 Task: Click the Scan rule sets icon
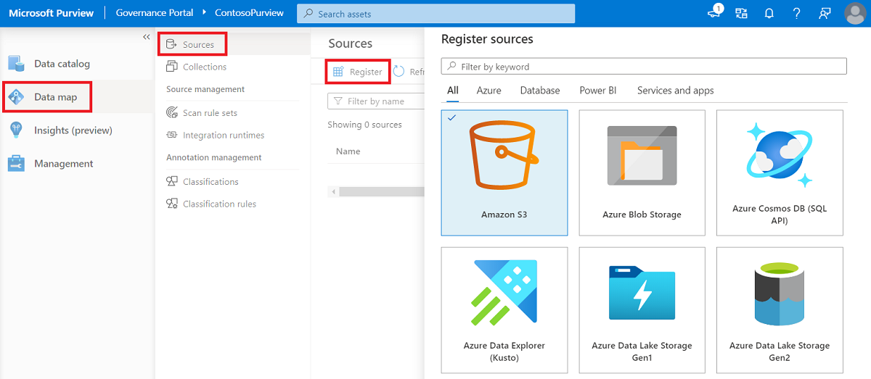[x=171, y=113]
